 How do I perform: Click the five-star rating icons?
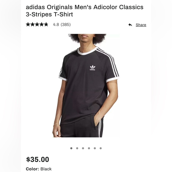click(37, 24)
